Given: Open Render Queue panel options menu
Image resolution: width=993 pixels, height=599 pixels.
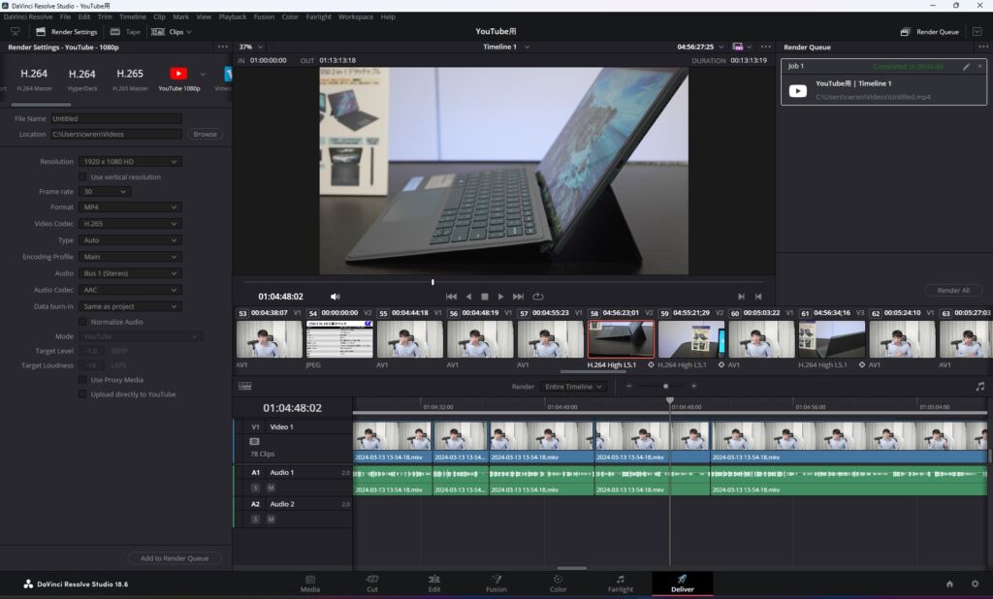Looking at the screenshot, I should pyautogui.click(x=983, y=47).
